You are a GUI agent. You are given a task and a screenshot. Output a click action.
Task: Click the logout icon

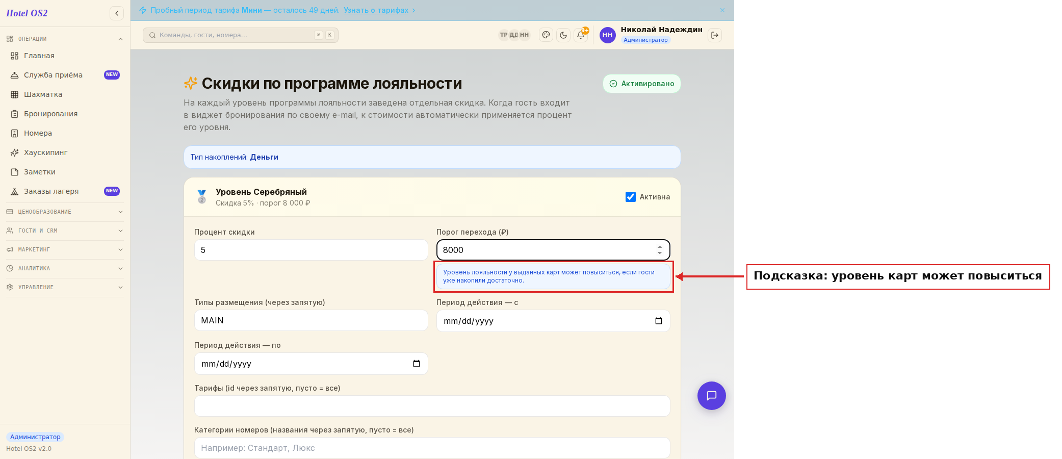click(715, 35)
